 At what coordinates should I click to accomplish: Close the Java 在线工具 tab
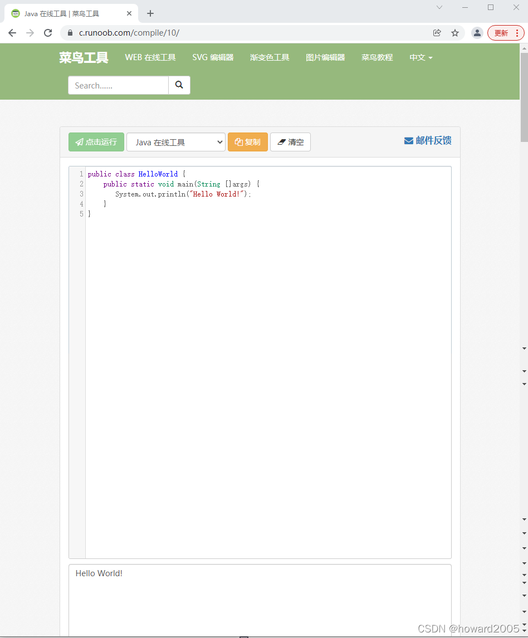click(129, 13)
